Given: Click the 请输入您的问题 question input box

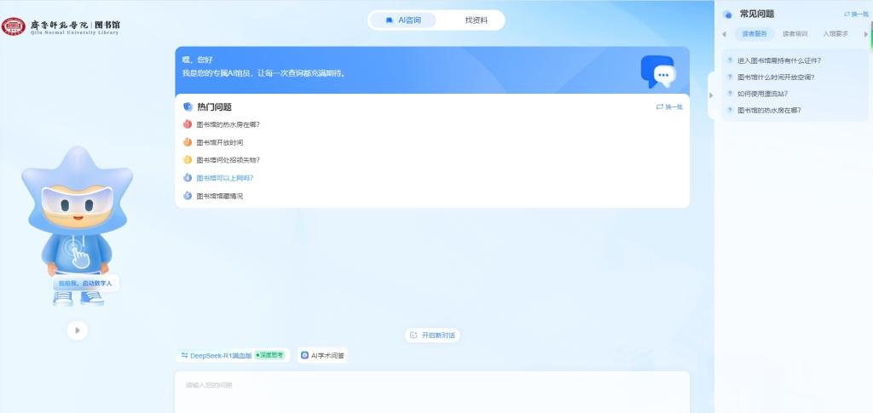Looking at the screenshot, I should point(431,392).
